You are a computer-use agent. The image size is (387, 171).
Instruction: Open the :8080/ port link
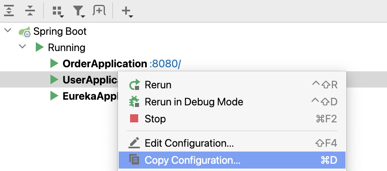coord(165,64)
